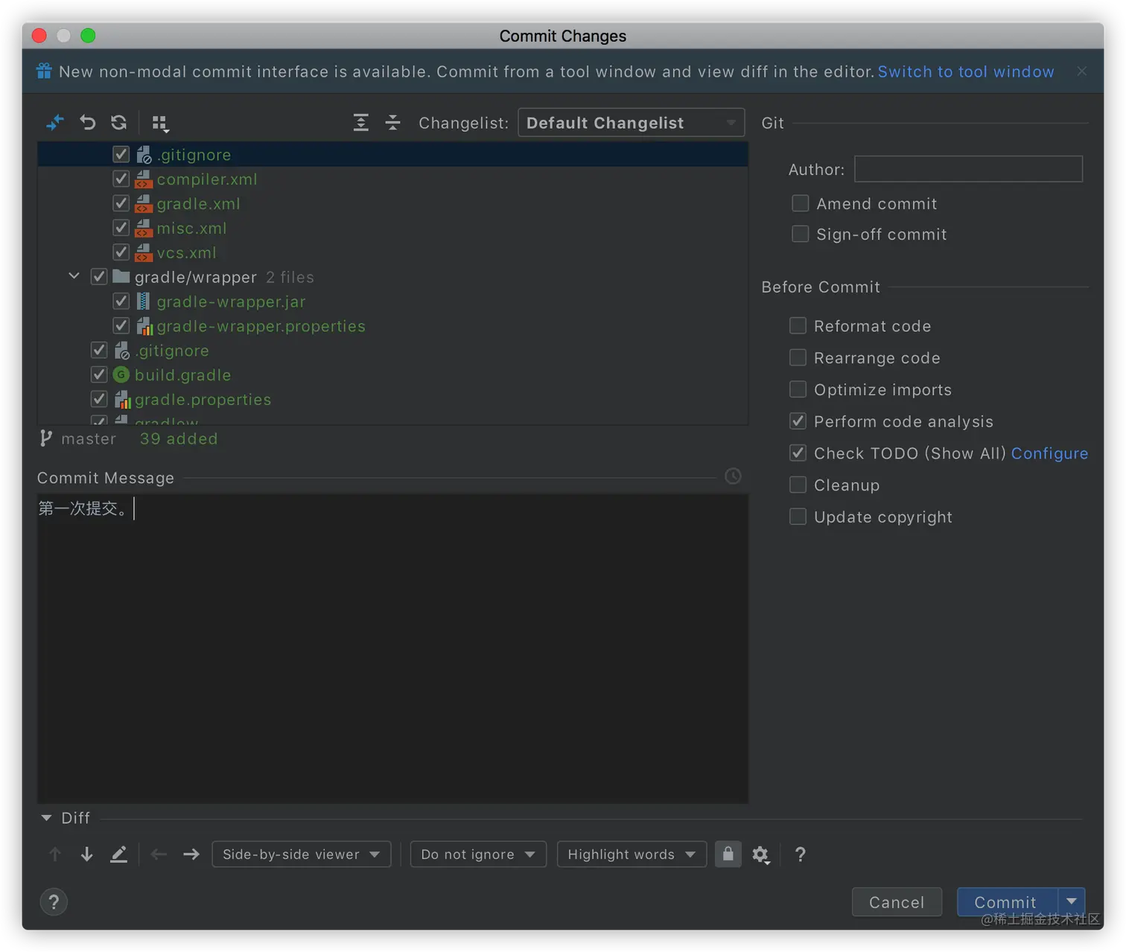Click the diff help question mark

[801, 854]
